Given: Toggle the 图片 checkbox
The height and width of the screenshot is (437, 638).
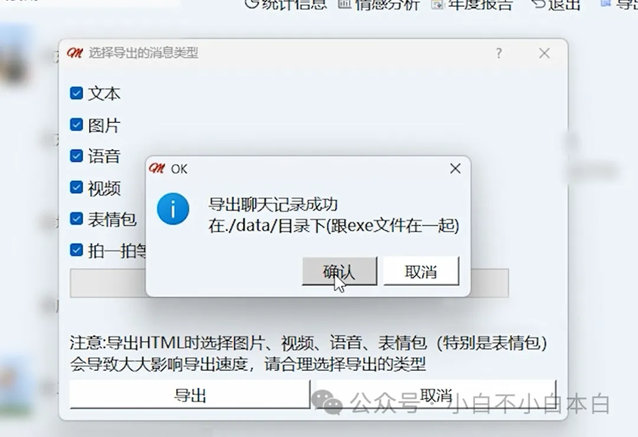Looking at the screenshot, I should point(76,124).
